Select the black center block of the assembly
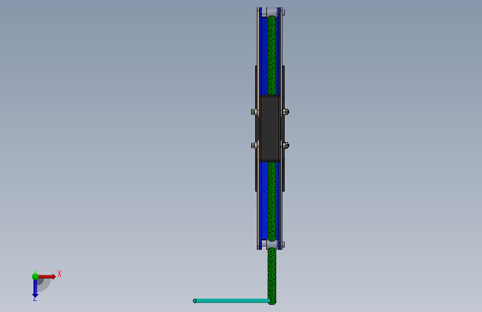Viewport: 482px width, 312px height. 270,128
